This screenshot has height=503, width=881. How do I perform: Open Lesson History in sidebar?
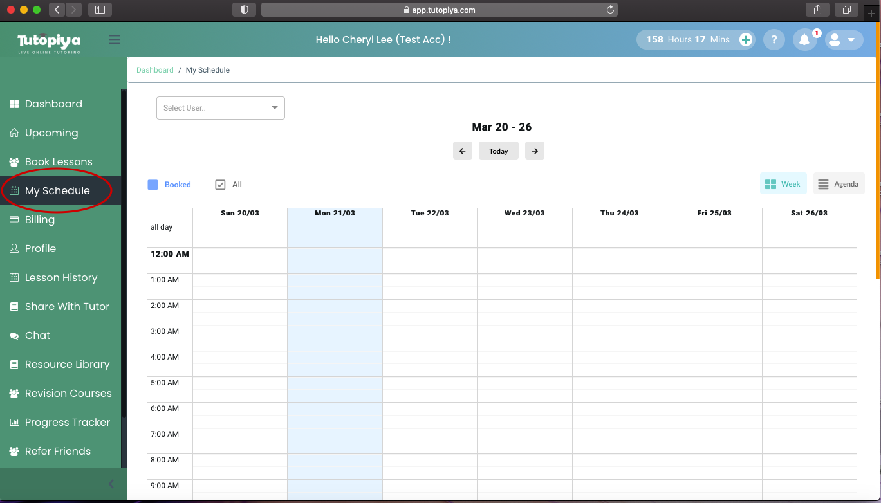(x=61, y=278)
